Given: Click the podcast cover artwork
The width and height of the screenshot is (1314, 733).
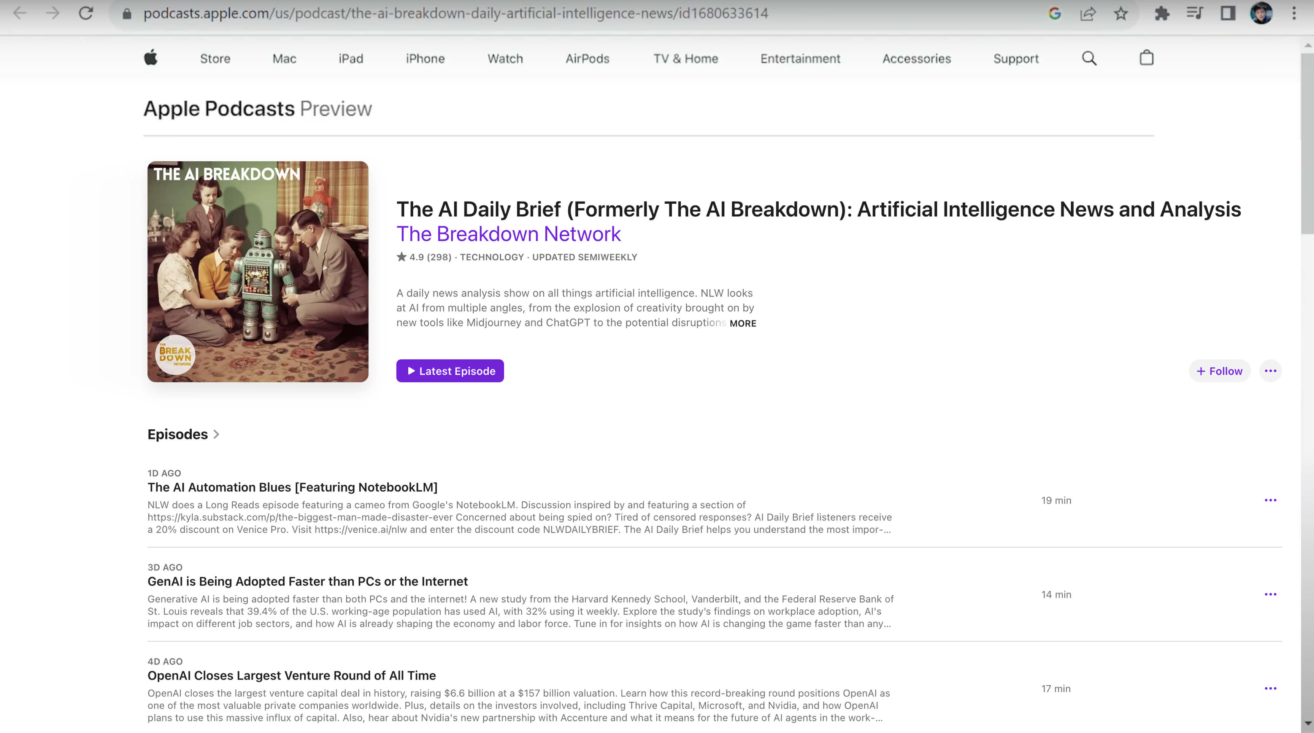Looking at the screenshot, I should coord(258,271).
